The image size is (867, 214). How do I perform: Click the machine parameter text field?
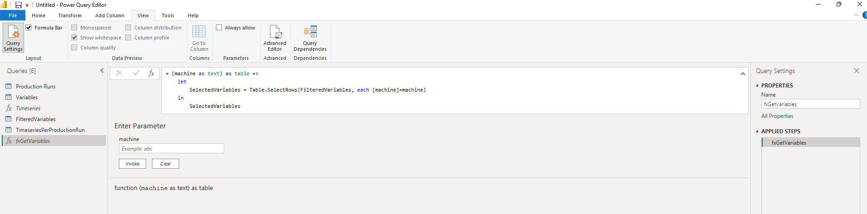pos(171,148)
